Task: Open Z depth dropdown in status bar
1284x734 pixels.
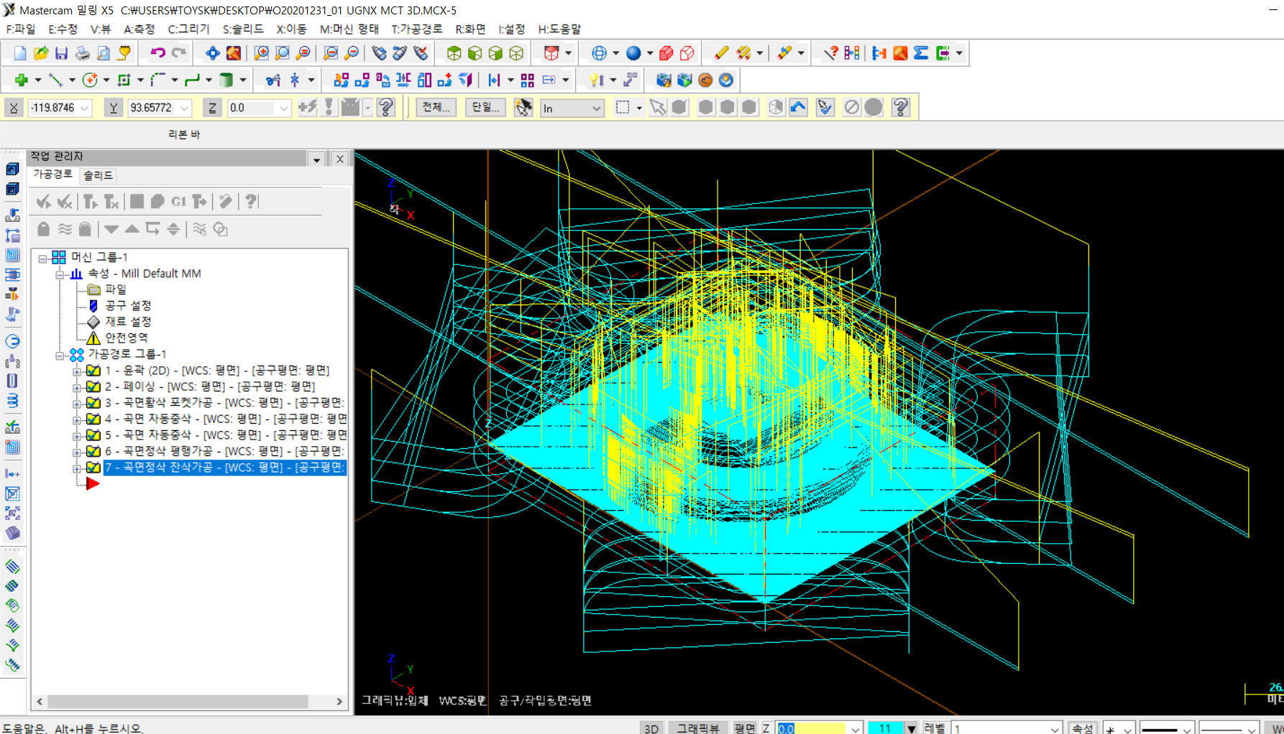Action: (x=856, y=728)
